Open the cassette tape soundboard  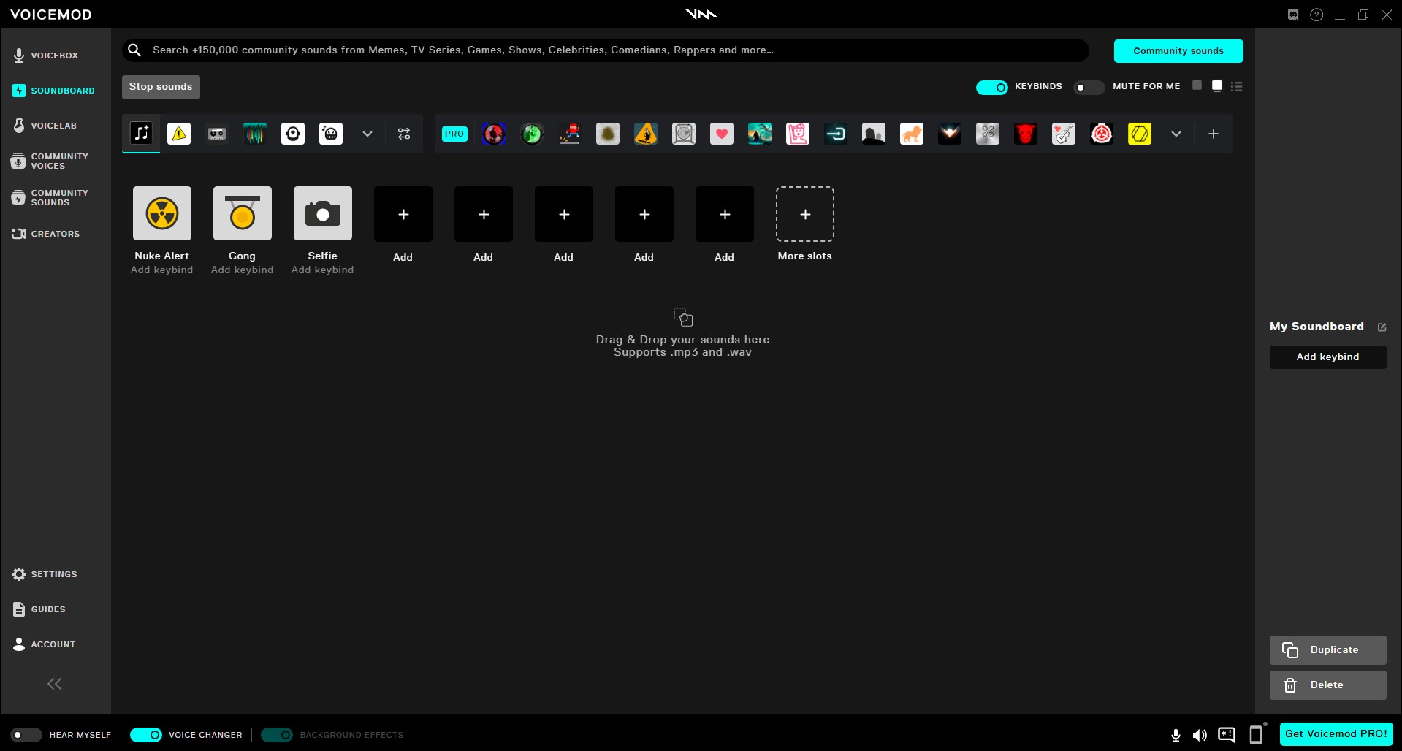[217, 133]
